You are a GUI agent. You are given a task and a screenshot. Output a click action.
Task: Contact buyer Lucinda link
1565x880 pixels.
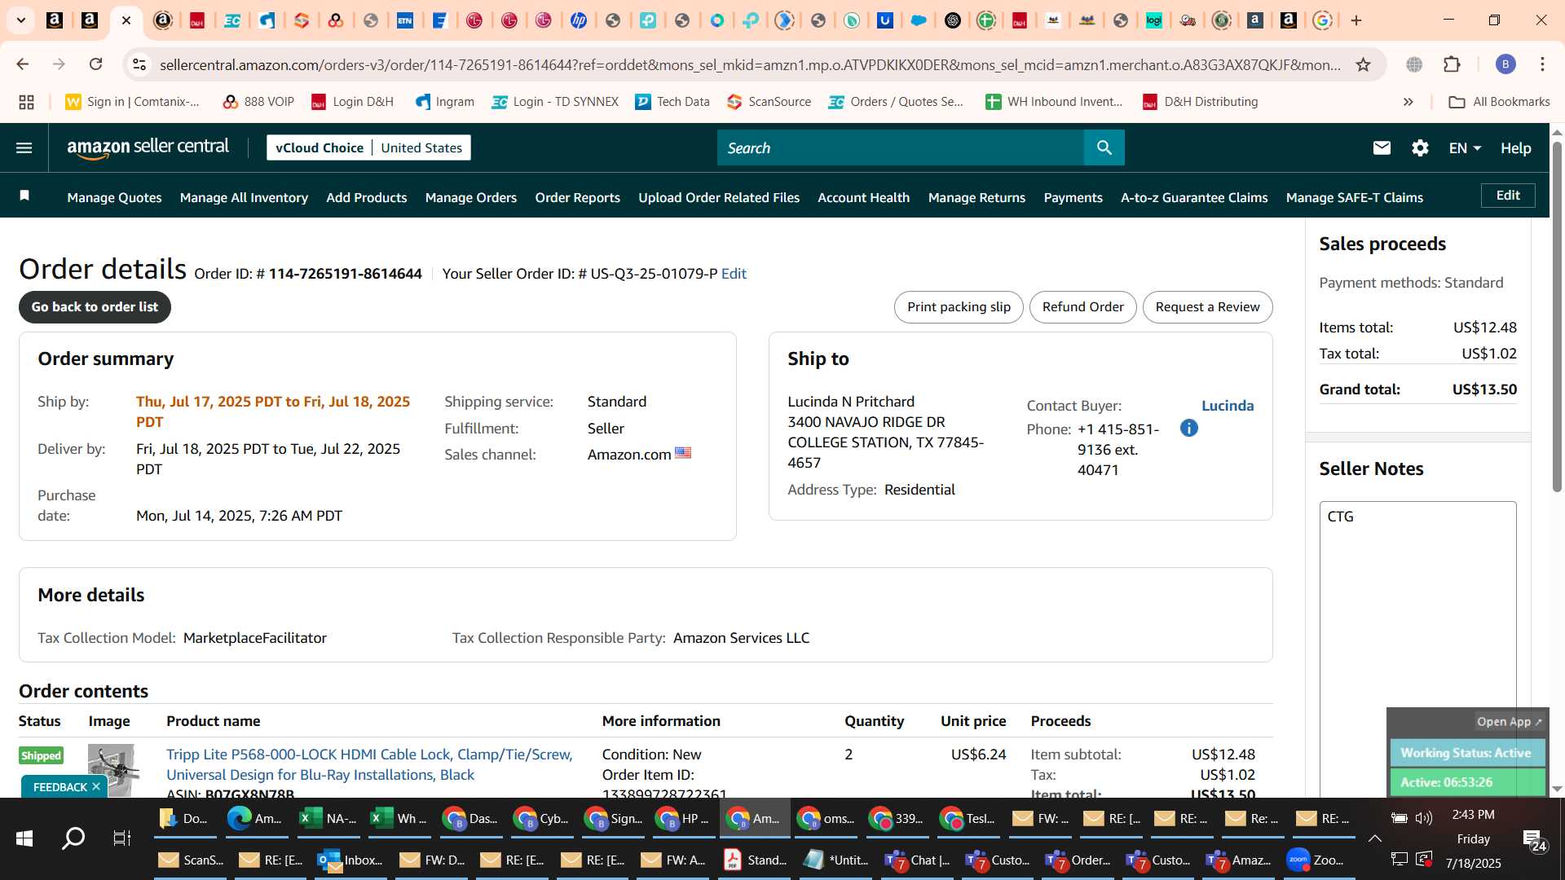[1228, 406]
